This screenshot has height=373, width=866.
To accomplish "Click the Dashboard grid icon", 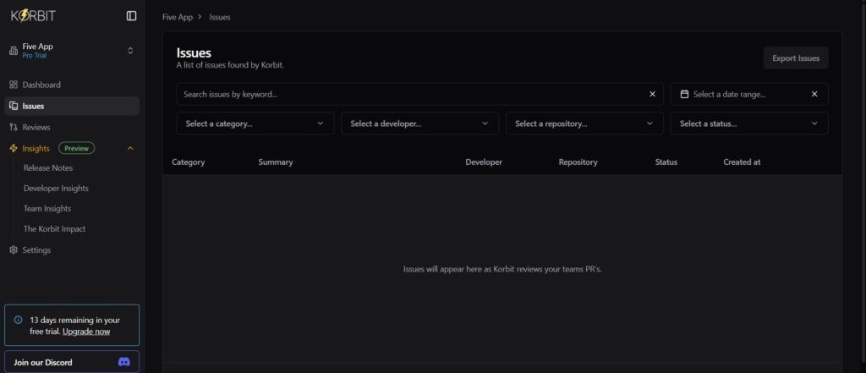I will [x=14, y=85].
